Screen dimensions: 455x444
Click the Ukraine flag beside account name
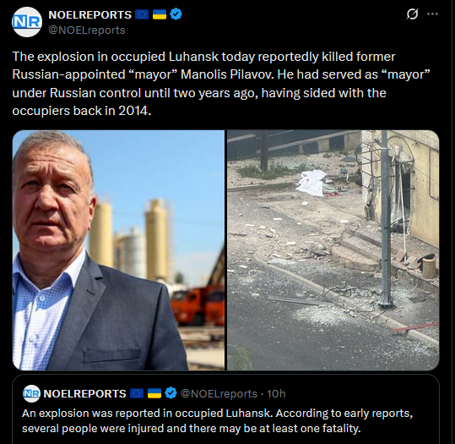click(160, 14)
